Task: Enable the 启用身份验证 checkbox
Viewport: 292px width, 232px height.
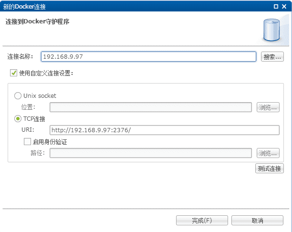Action: click(27, 142)
